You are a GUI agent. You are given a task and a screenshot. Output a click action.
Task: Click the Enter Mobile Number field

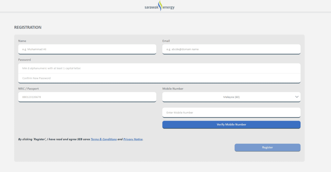231,112
